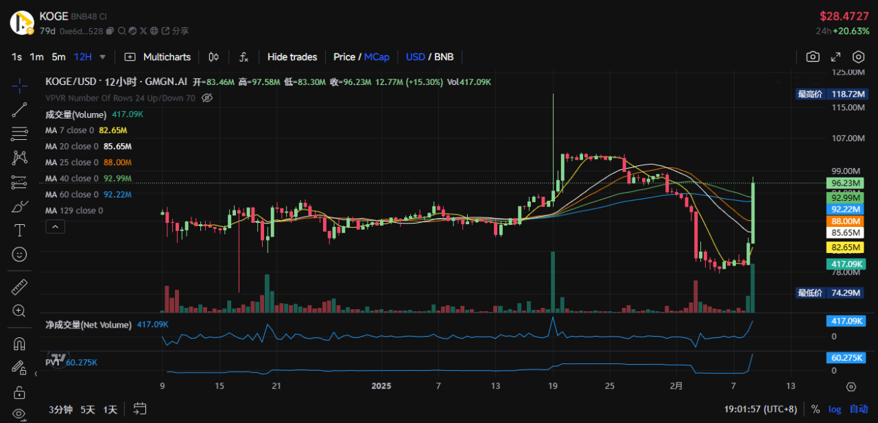This screenshot has height=423, width=878.
Task: Take a chart snapshot with camera icon
Action: 813,57
